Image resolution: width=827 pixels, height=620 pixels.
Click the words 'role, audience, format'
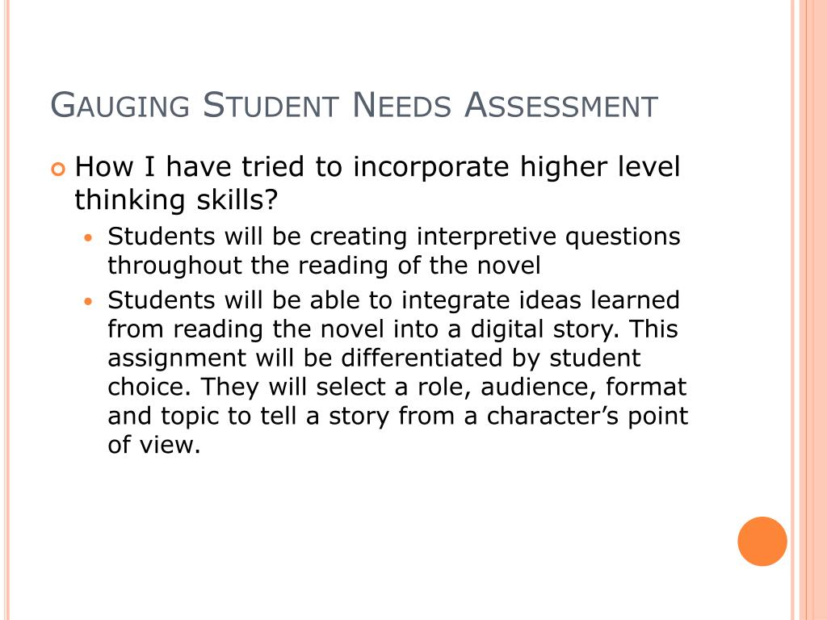click(552, 387)
